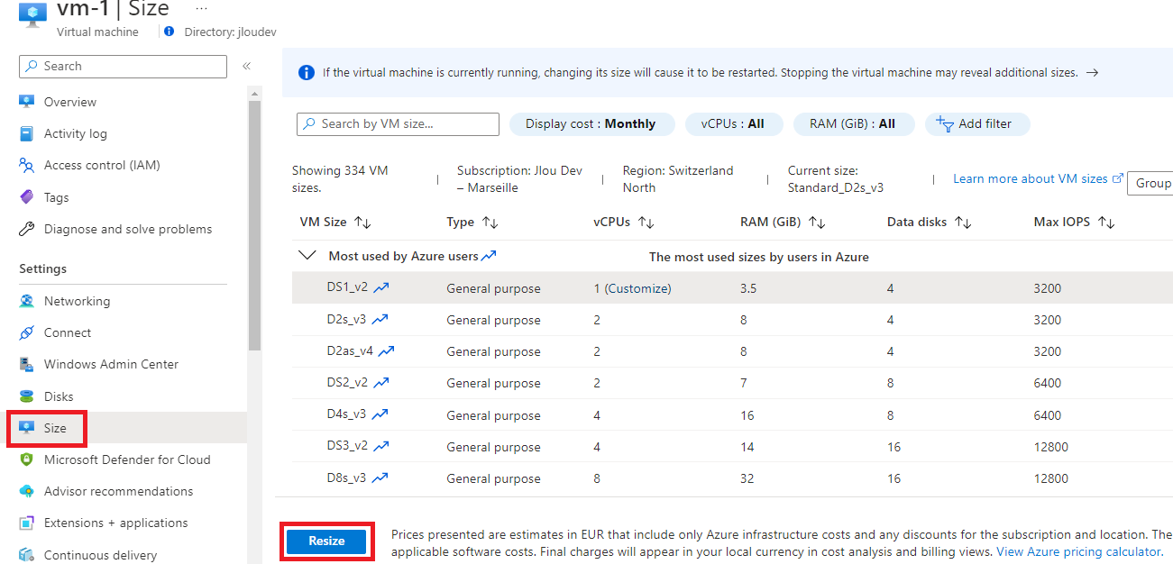Collapse the sidebar with the double chevron
1173x564 pixels.
tap(246, 66)
